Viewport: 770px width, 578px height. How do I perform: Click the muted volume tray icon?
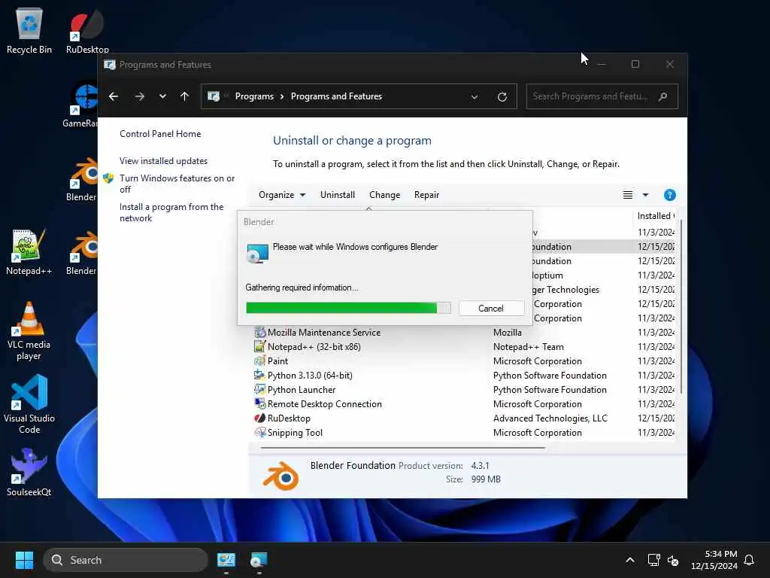673,560
